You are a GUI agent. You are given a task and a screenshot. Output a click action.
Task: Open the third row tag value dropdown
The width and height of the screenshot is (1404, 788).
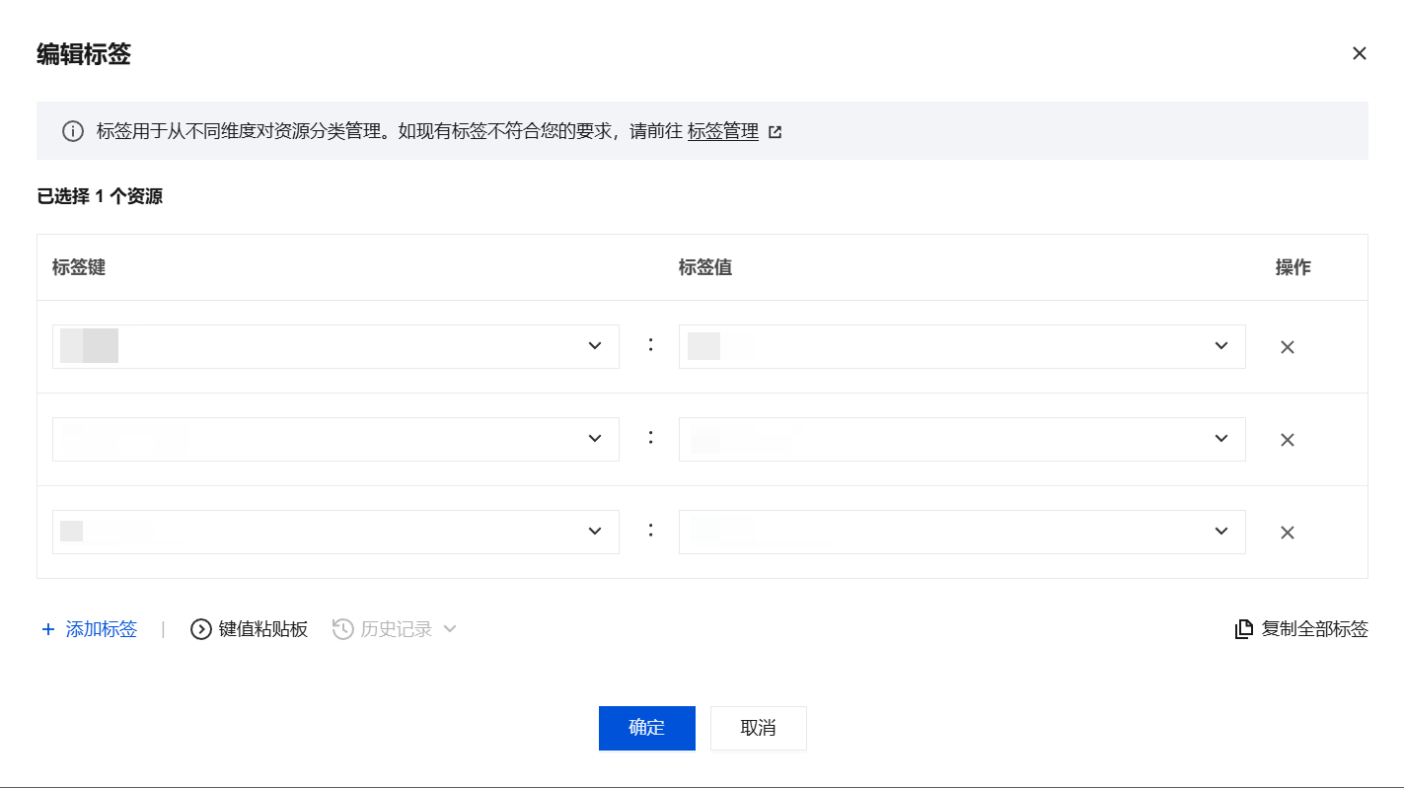[x=1220, y=532]
